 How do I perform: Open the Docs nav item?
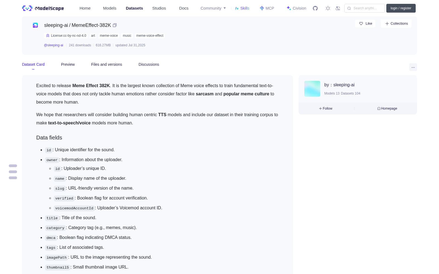(184, 8)
